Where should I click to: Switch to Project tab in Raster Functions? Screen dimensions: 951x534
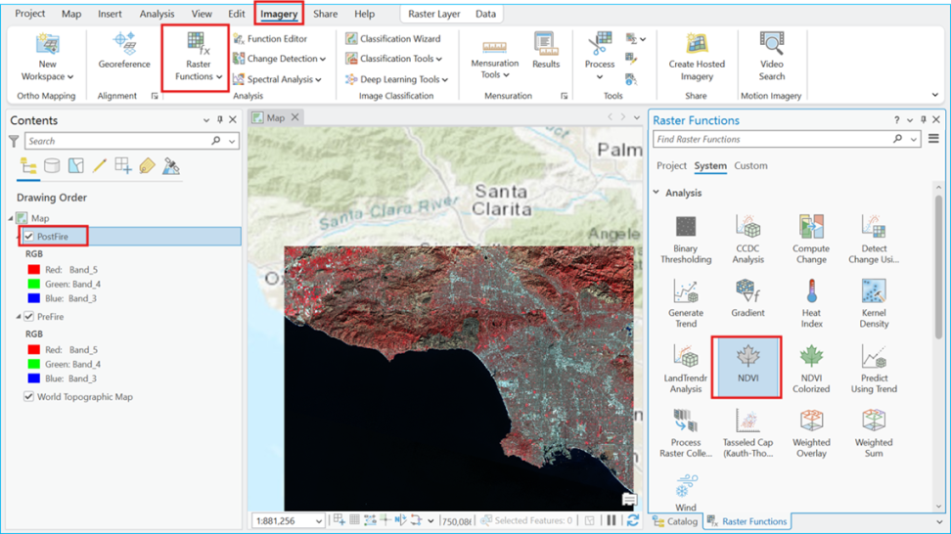671,165
